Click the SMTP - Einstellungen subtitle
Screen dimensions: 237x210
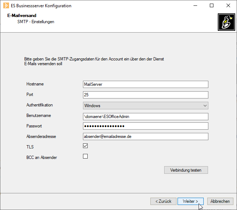click(36, 22)
